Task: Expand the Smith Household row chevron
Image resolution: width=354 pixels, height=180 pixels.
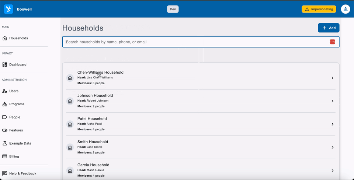Action: point(332,148)
